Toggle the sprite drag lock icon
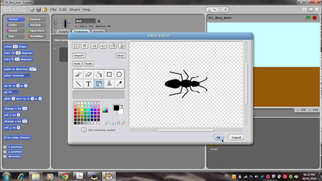 coord(99,21)
